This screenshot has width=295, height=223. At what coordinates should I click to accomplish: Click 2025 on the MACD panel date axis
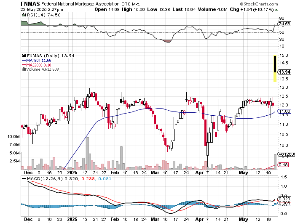72,219
